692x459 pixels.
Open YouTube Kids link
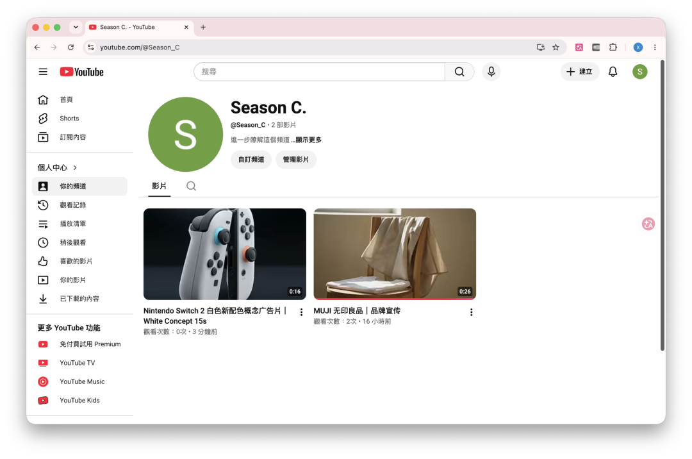coord(79,400)
